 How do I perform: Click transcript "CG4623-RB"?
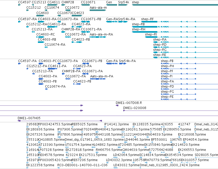[81, 40]
